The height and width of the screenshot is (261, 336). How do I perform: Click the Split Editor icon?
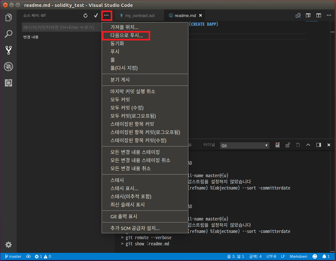pyautogui.click(x=319, y=15)
